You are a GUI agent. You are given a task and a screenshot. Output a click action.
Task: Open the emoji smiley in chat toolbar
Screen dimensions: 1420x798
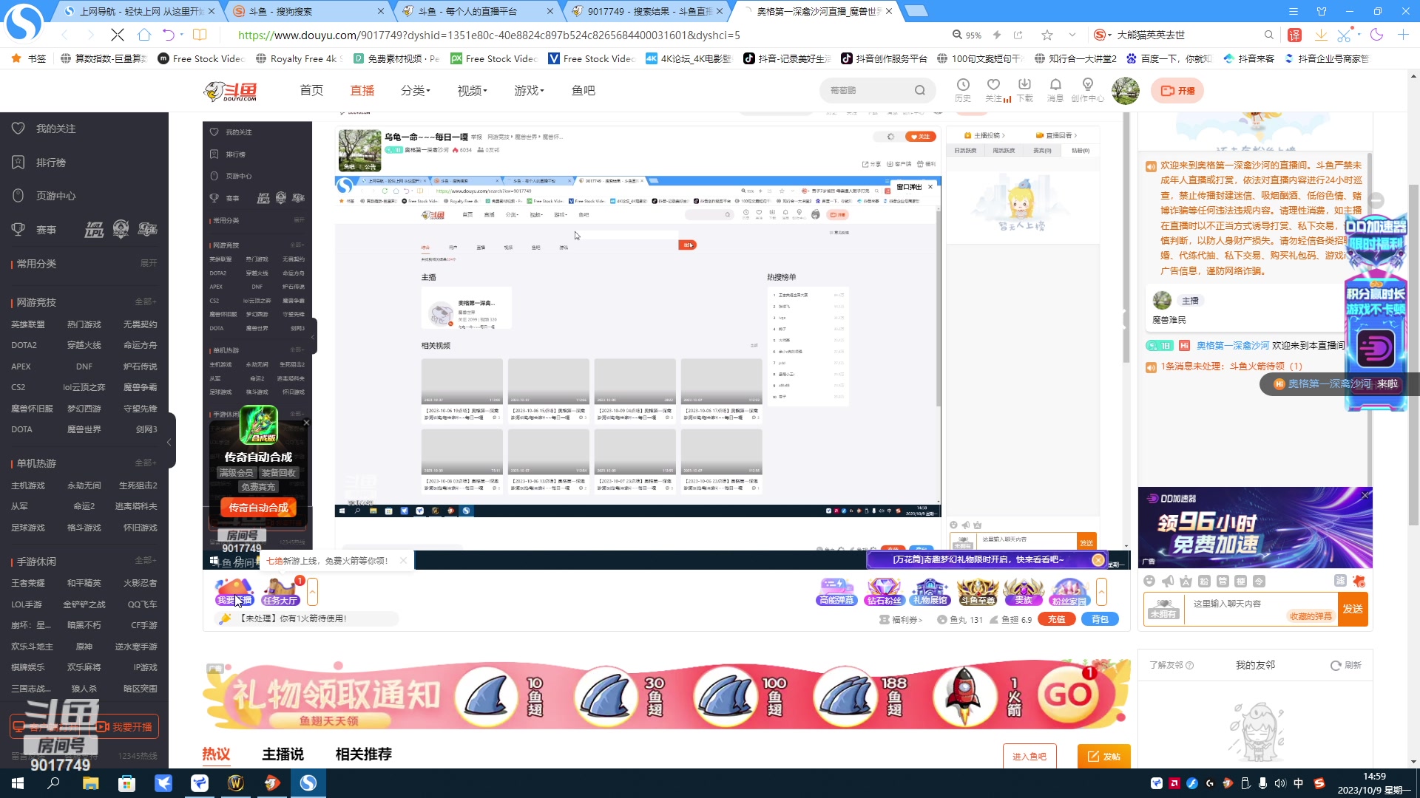[1149, 582]
